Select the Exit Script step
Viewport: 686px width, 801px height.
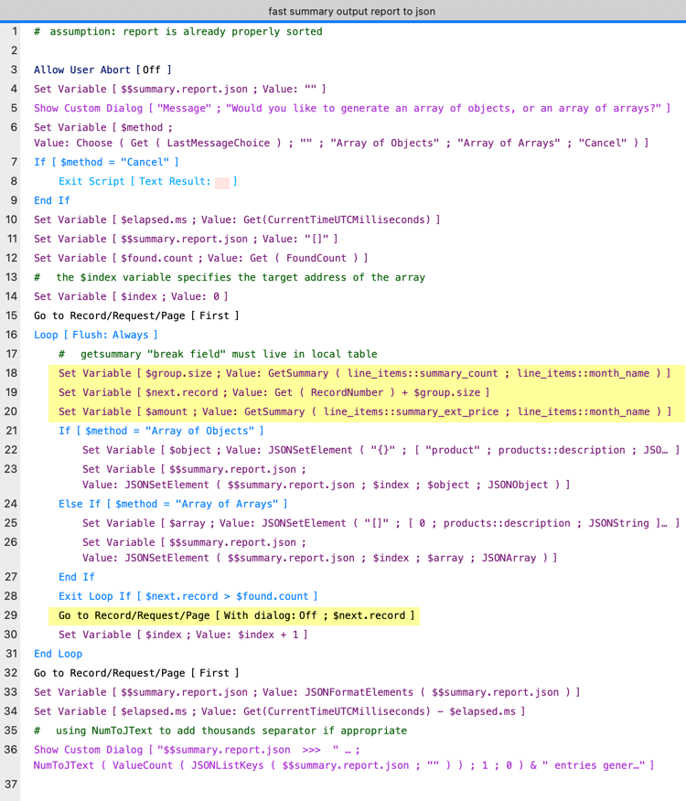pos(146,181)
